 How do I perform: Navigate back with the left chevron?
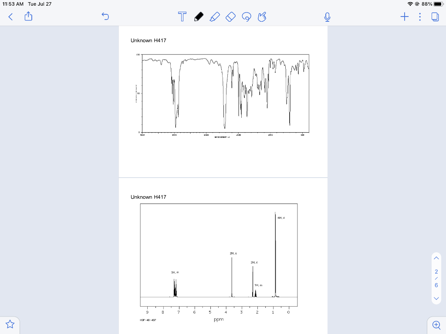tap(10, 17)
